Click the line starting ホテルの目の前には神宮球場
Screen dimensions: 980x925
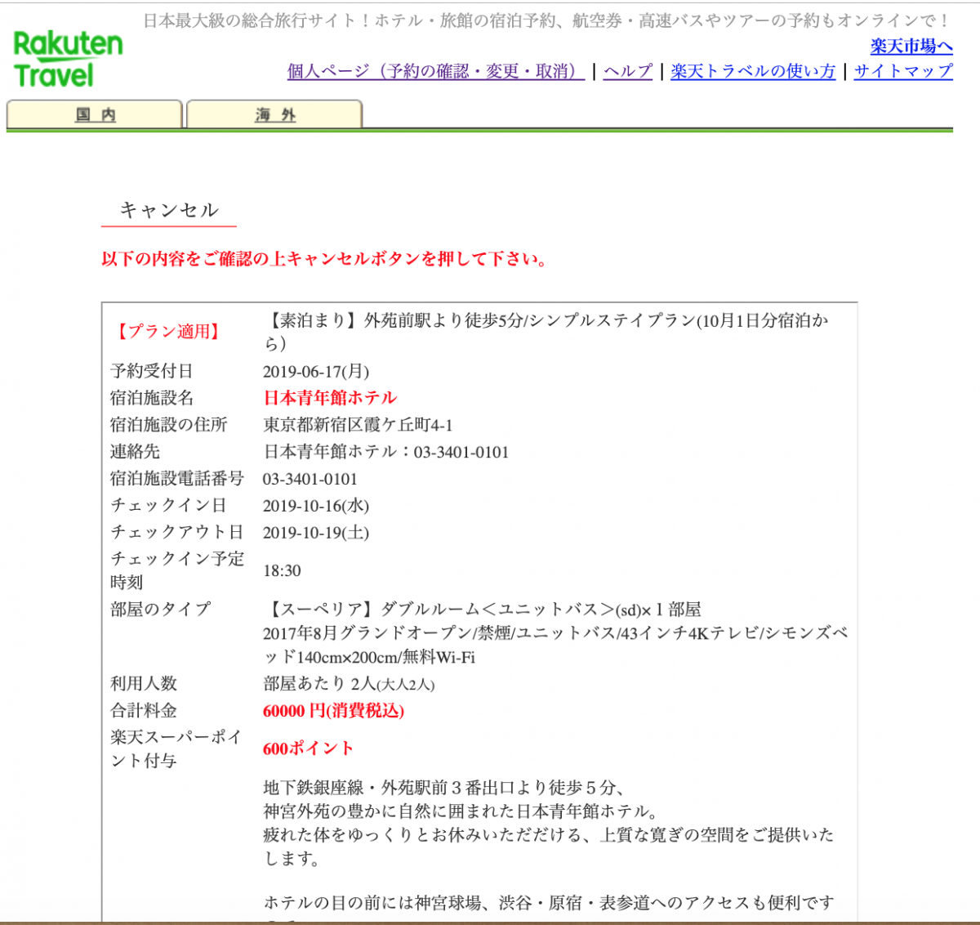coord(549,903)
